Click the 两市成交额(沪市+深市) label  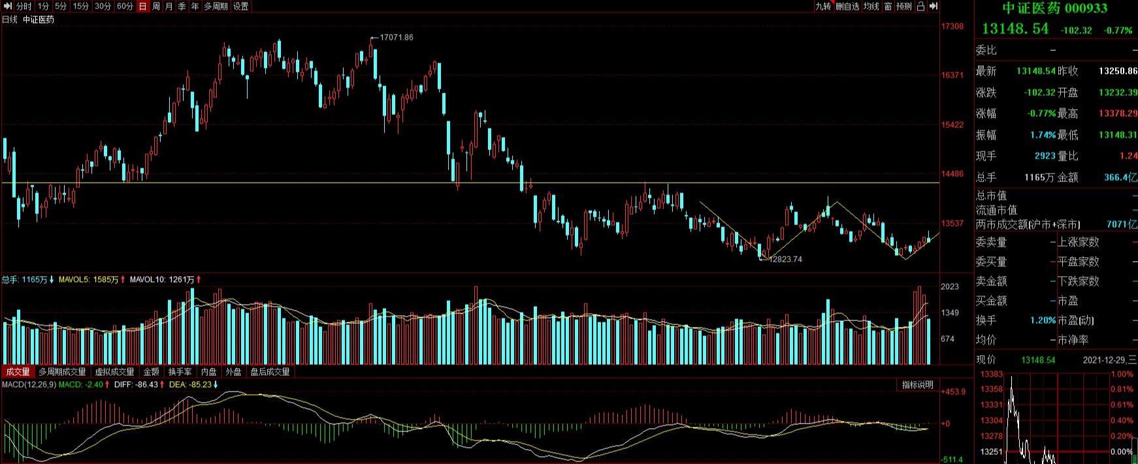[1028, 224]
